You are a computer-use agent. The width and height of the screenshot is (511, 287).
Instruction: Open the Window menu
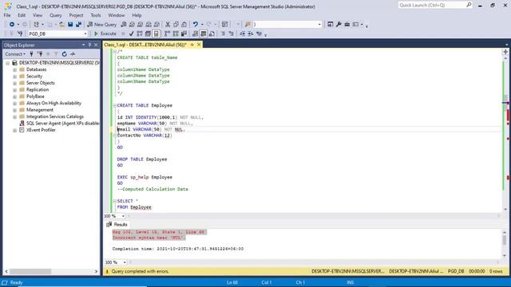tap(117, 15)
